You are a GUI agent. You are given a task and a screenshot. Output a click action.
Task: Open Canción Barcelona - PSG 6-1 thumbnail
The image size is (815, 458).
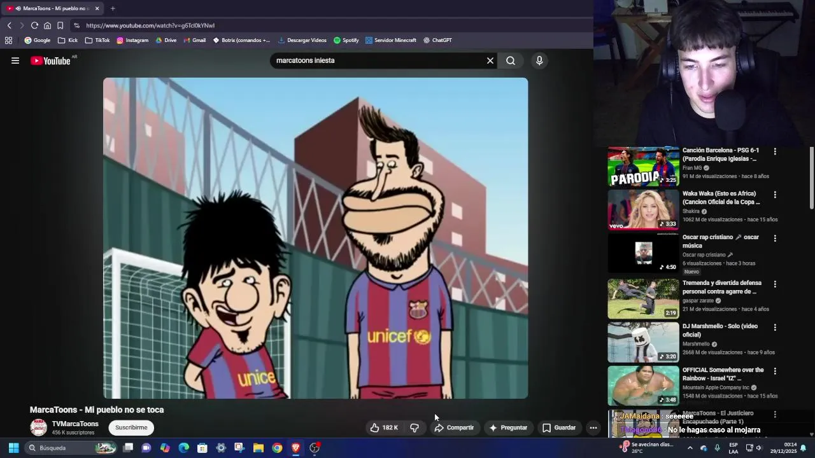pyautogui.click(x=643, y=166)
